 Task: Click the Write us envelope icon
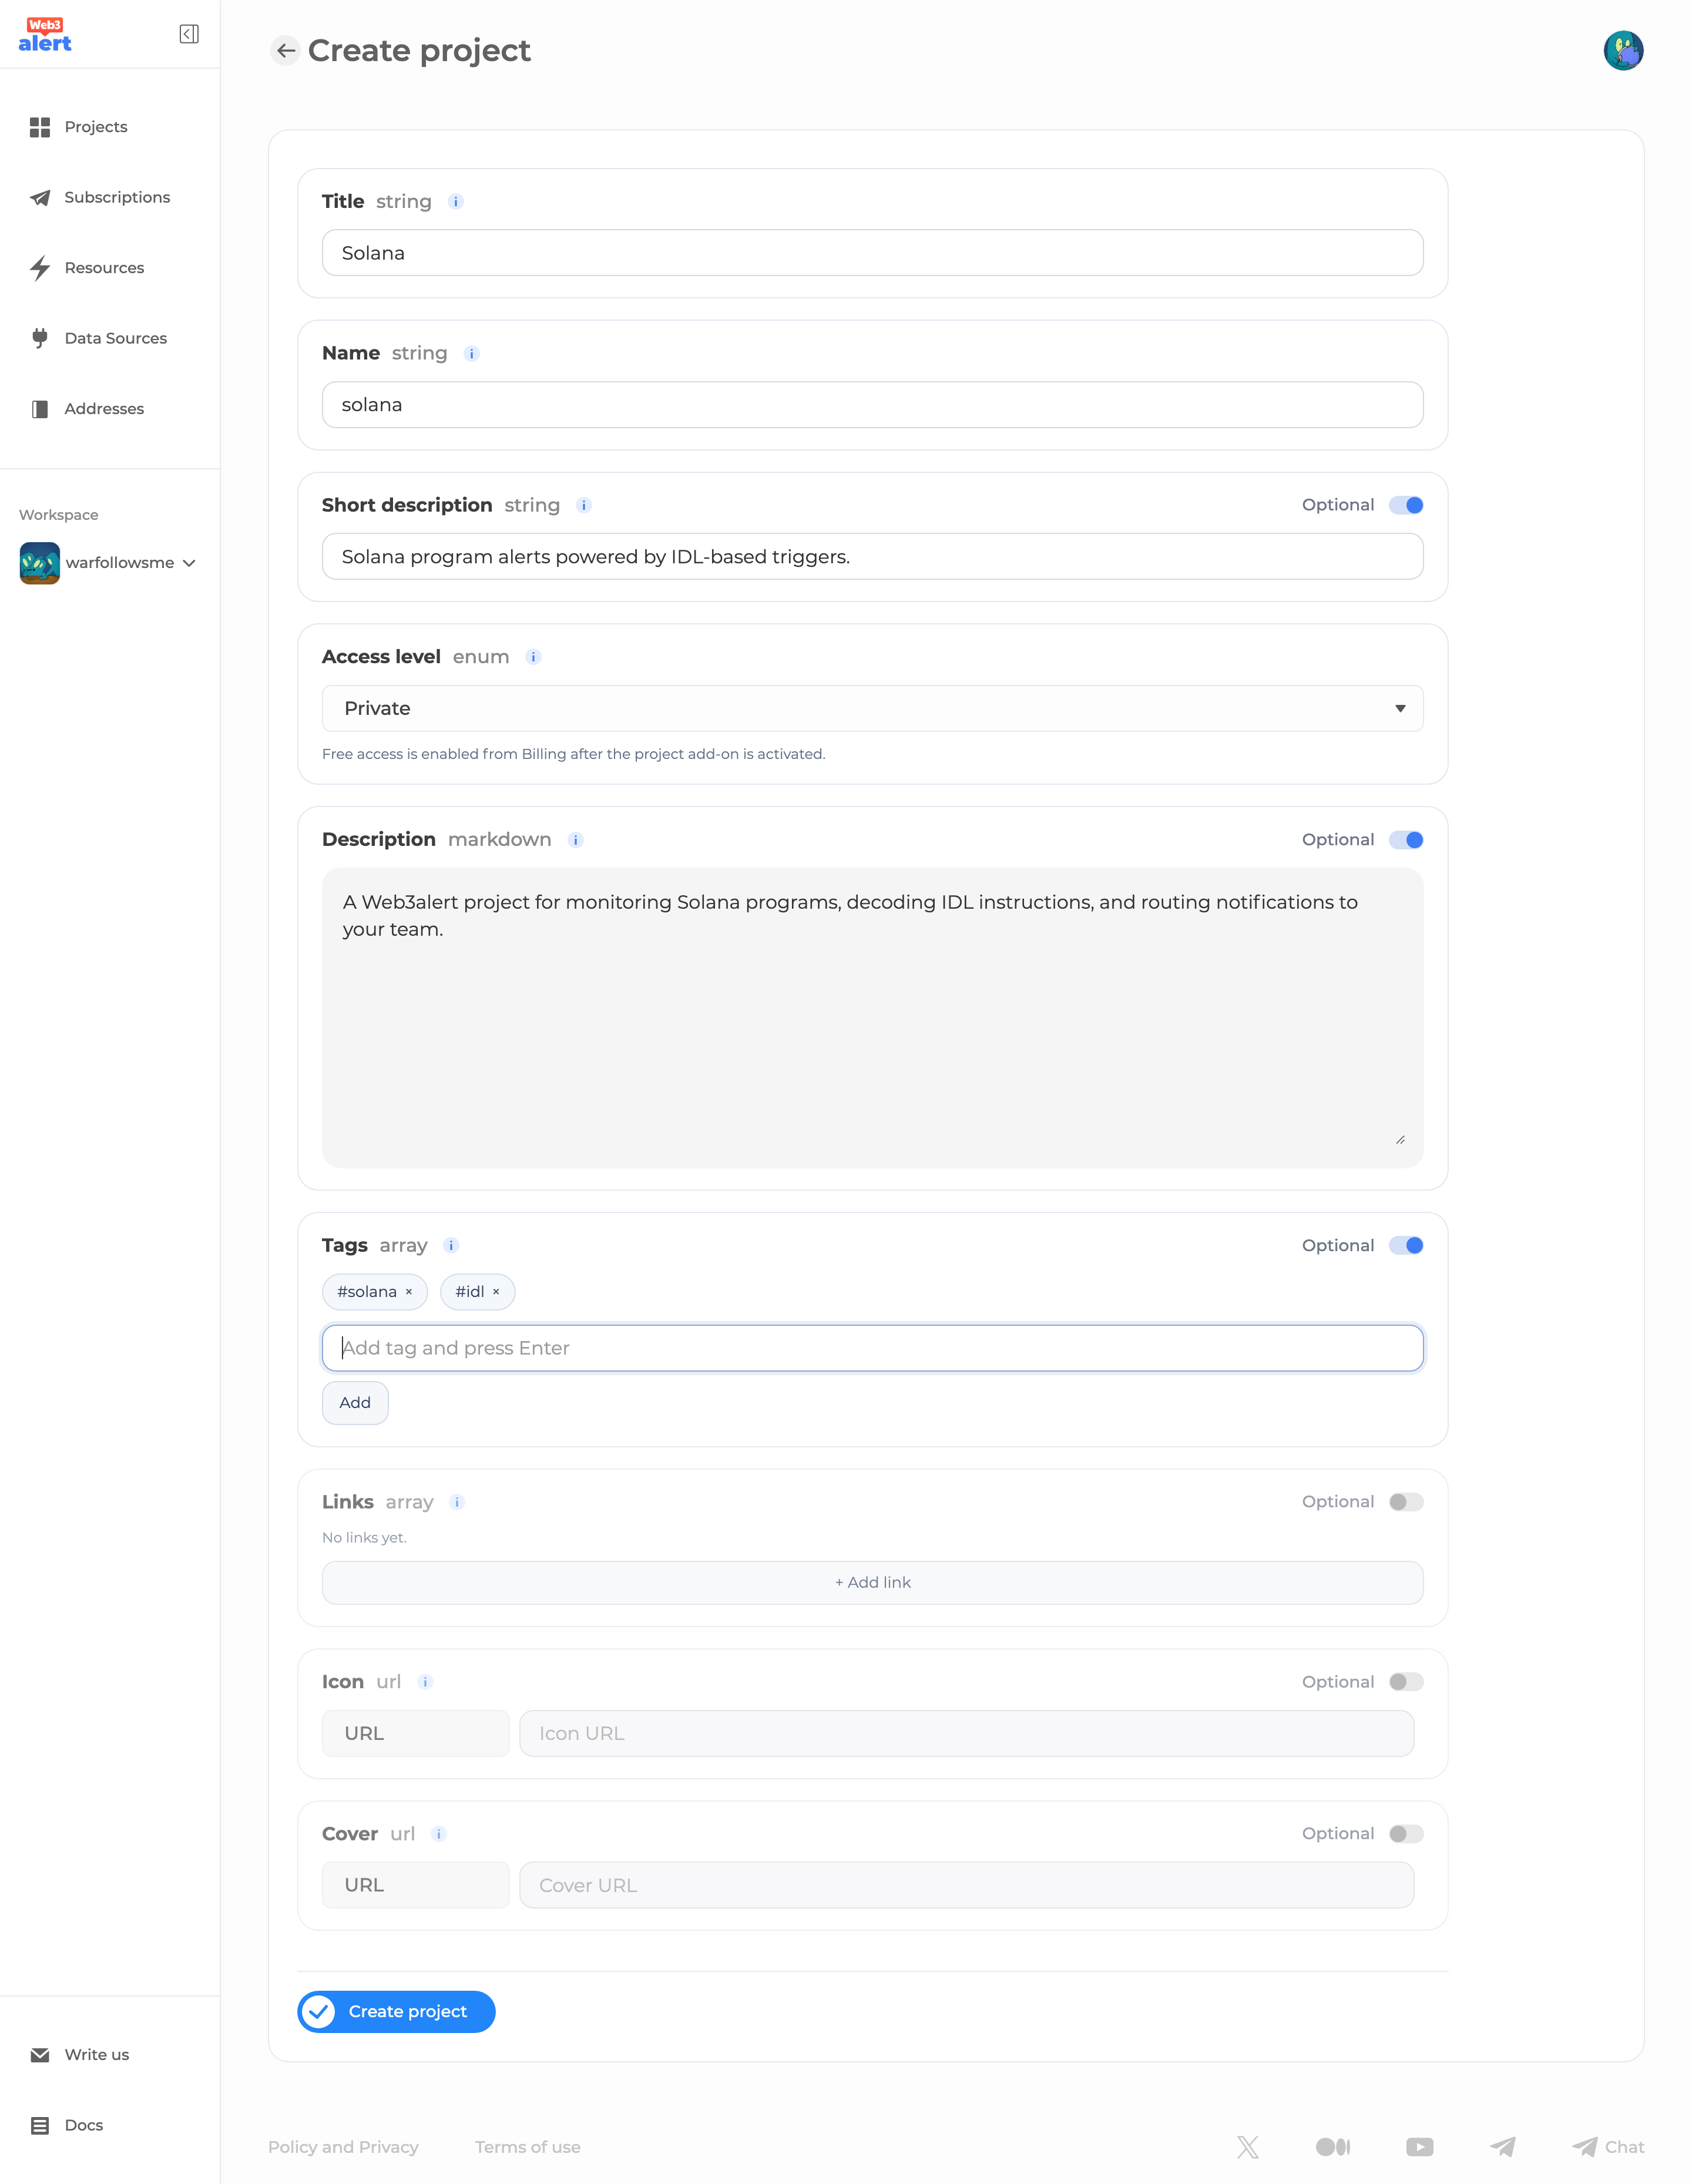[40, 2055]
